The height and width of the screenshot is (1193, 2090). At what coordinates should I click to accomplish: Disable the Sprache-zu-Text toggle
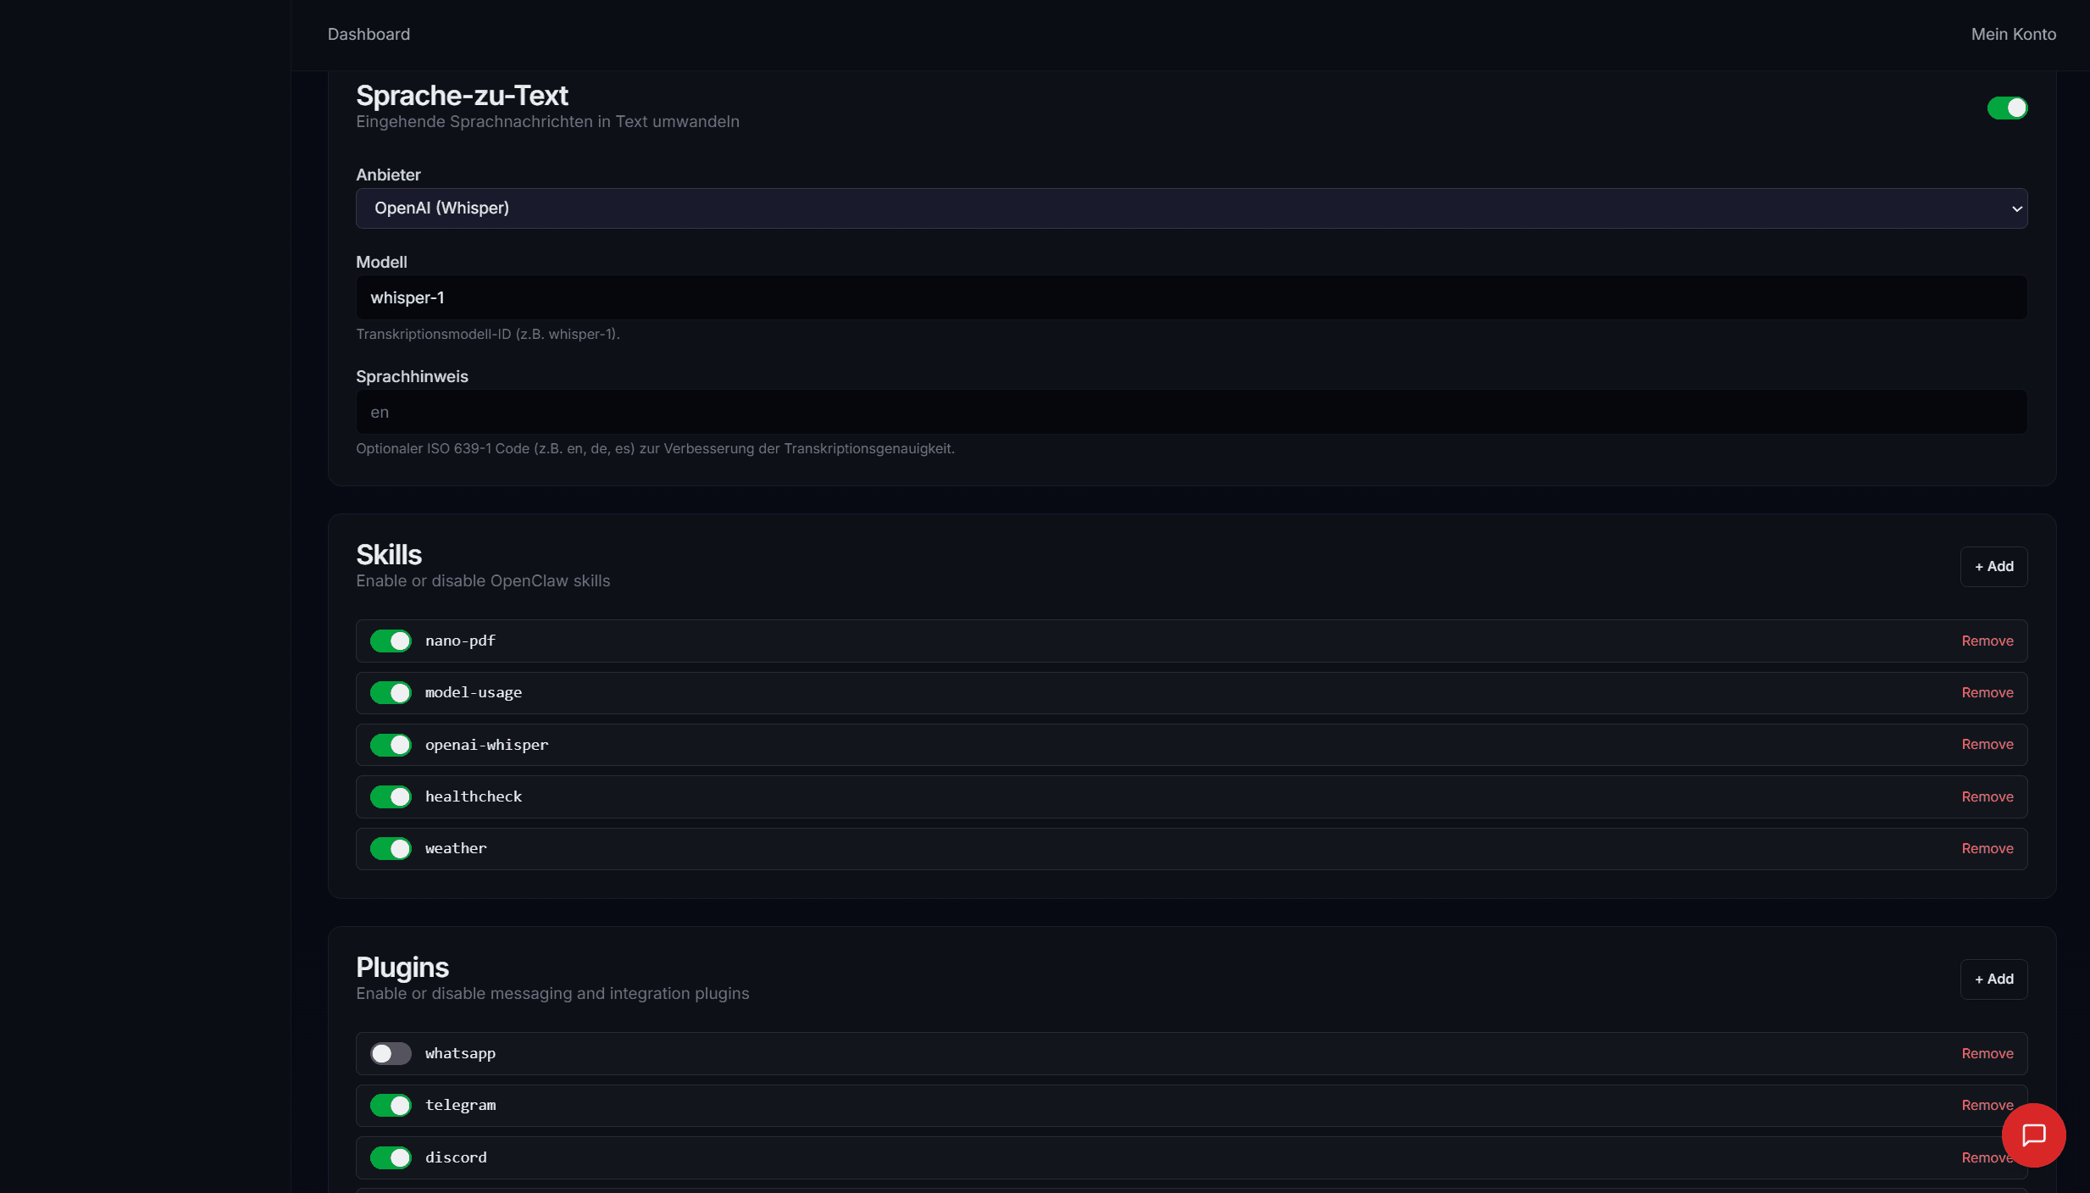point(2007,108)
